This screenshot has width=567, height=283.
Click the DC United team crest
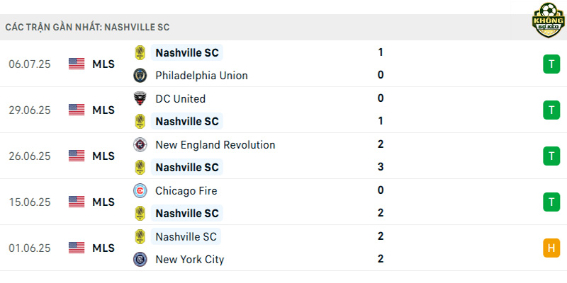[140, 98]
